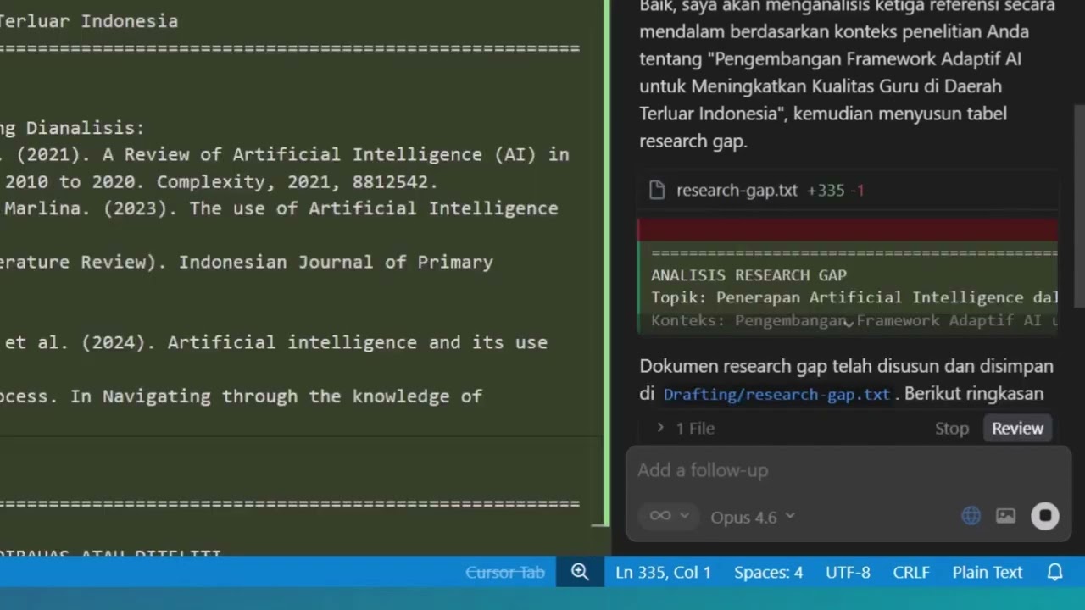Viewport: 1085px width, 610px height.
Task: Click editor line ending 'ng Dianalisis:'
Action: (x=73, y=129)
